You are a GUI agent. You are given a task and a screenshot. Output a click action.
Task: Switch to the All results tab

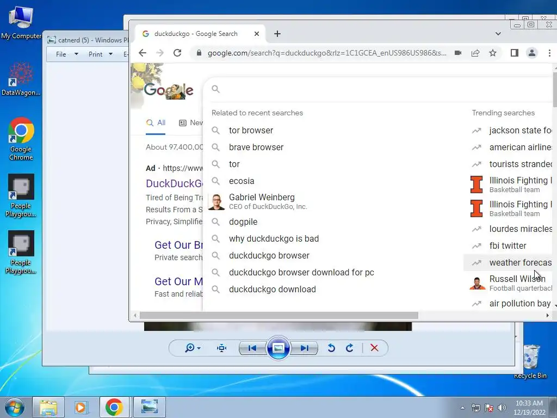coord(156,122)
